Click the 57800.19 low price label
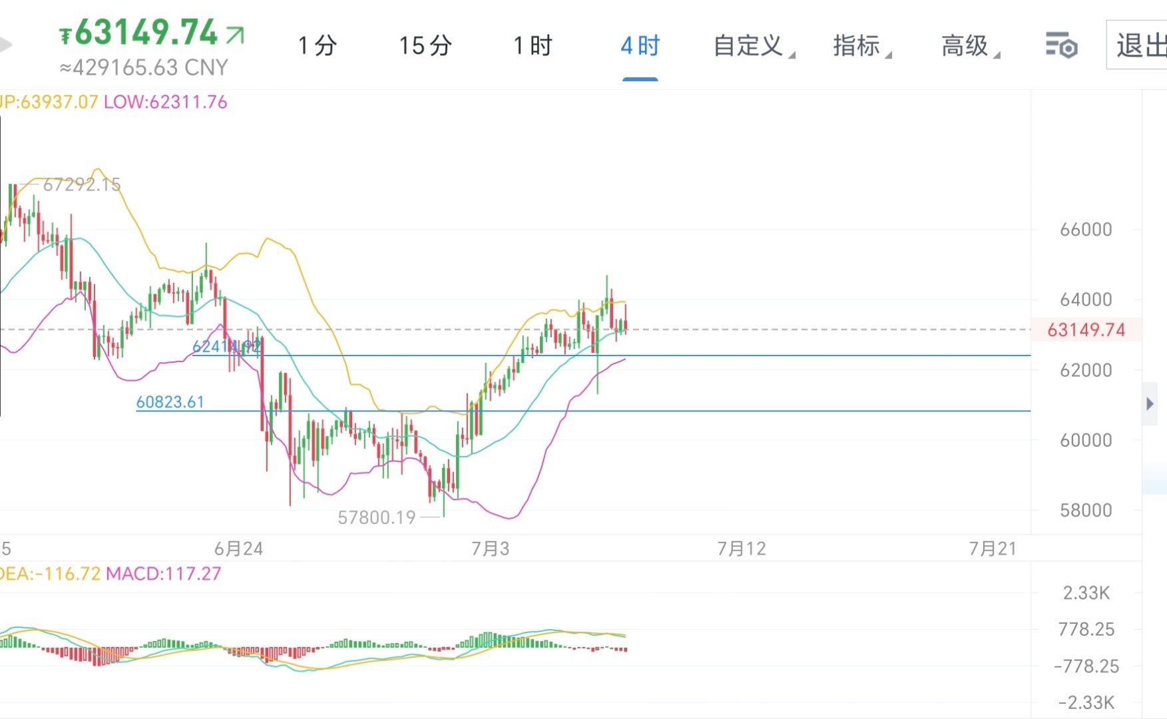Image resolution: width=1167 pixels, height=719 pixels. [377, 517]
